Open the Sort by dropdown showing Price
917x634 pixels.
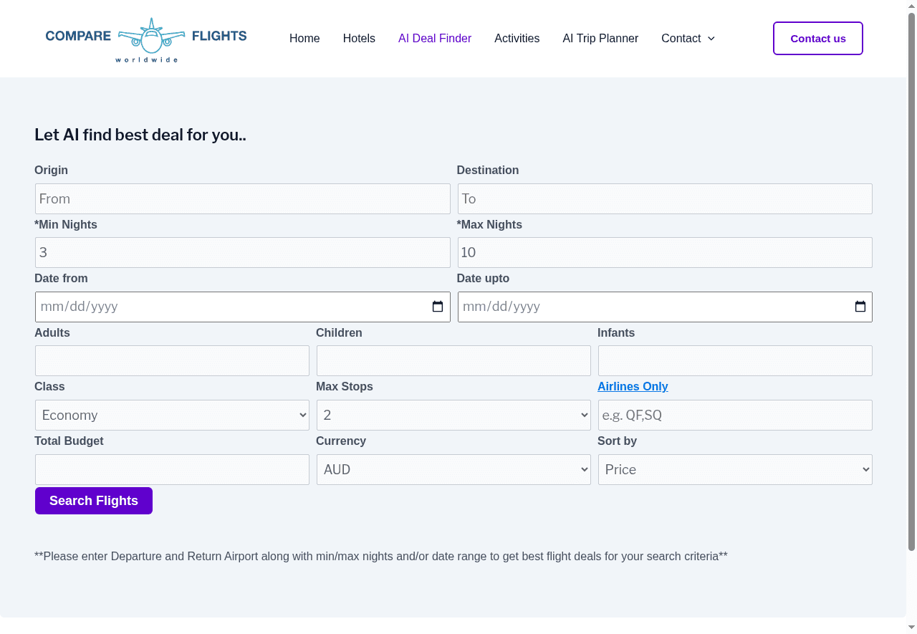click(735, 469)
